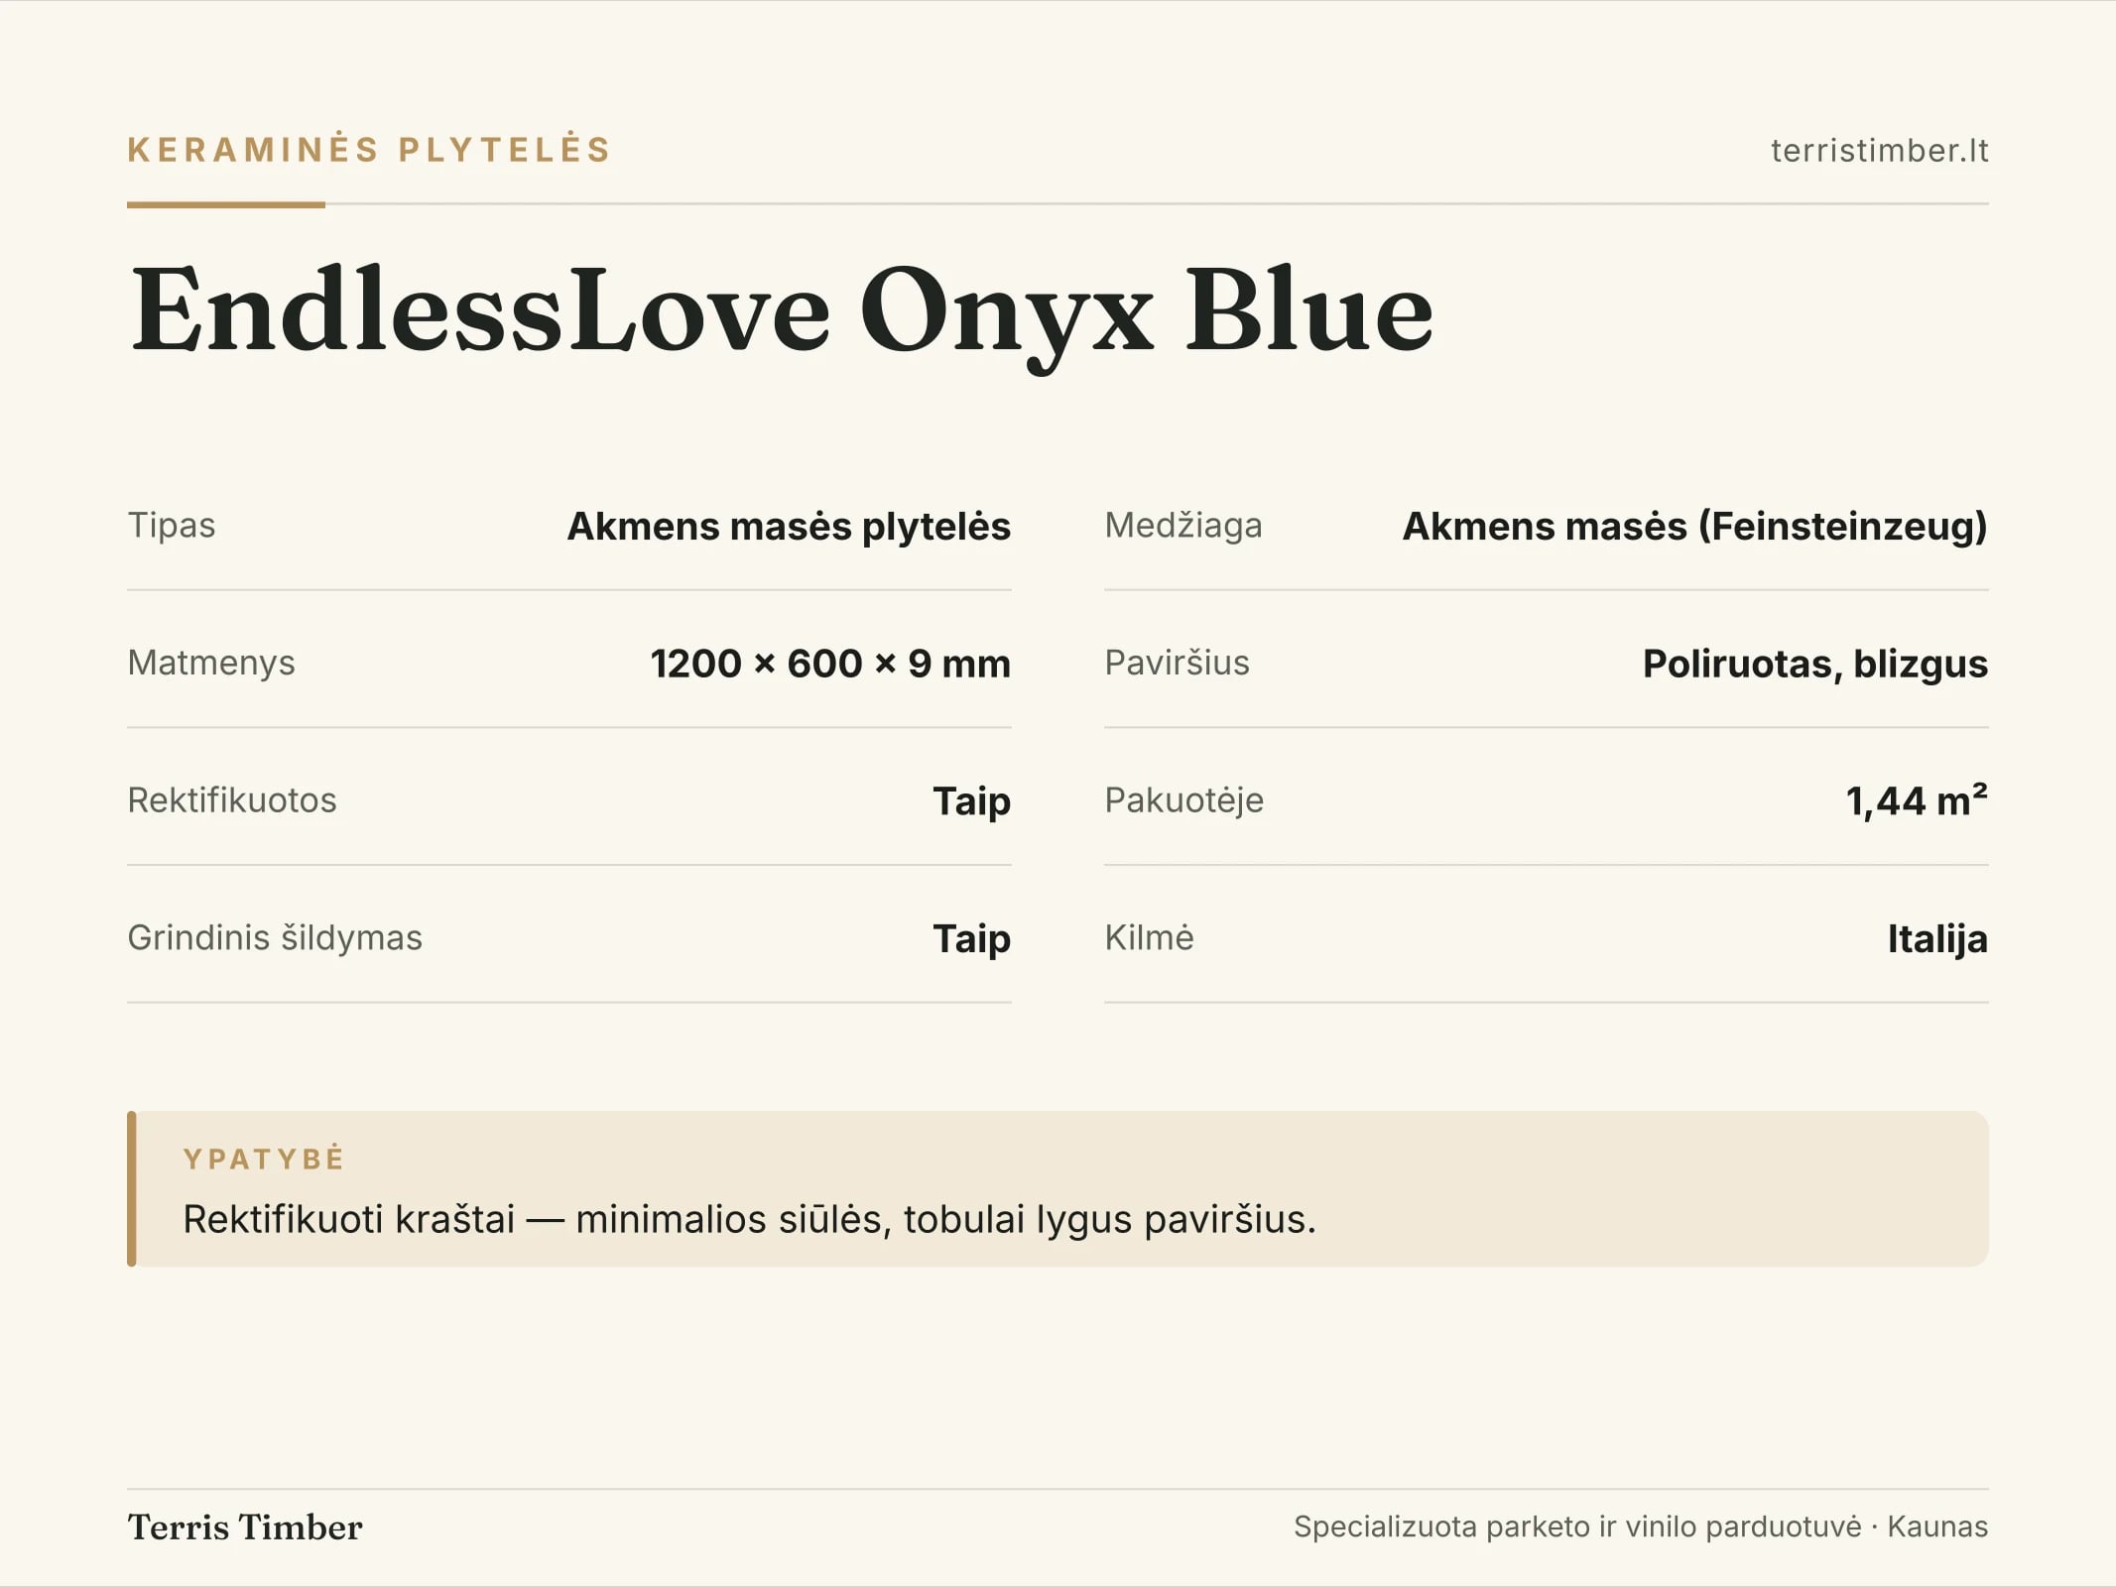
Task: Select the Kilmė Italija value
Action: pyautogui.click(x=1937, y=938)
